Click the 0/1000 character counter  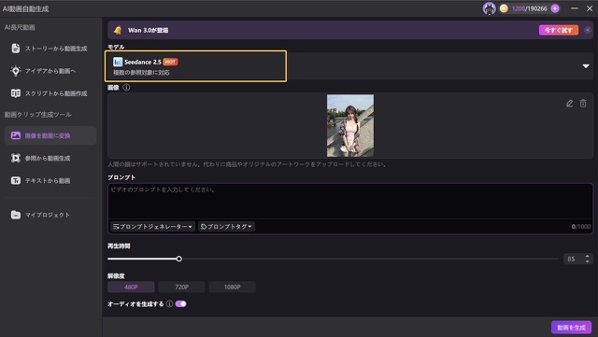click(581, 227)
